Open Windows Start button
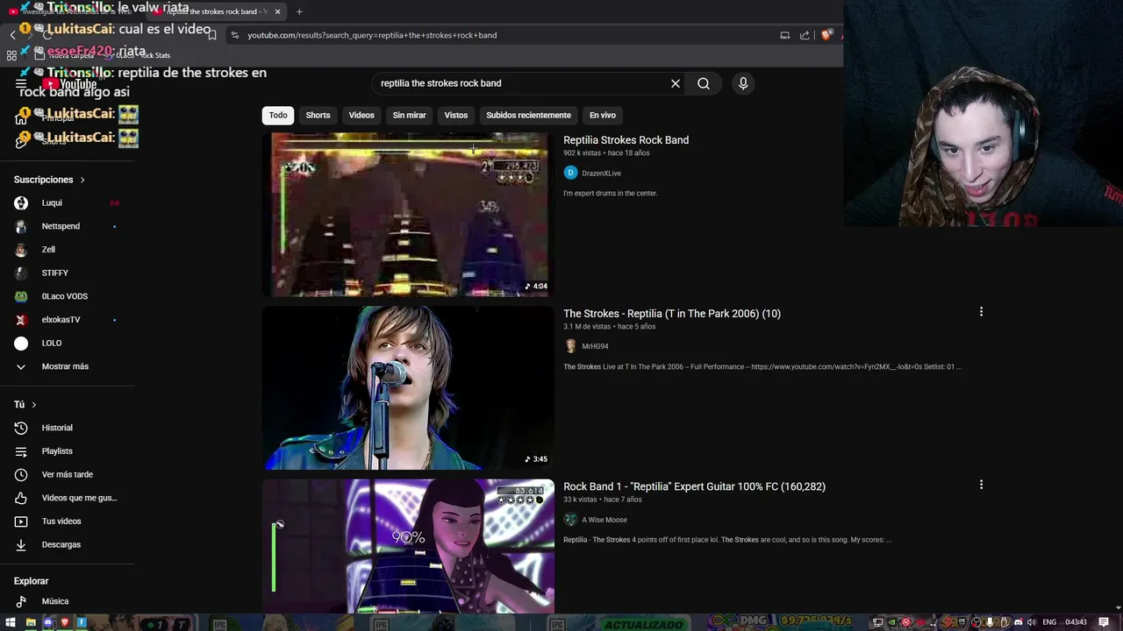Viewport: 1123px width, 631px height. 11,623
